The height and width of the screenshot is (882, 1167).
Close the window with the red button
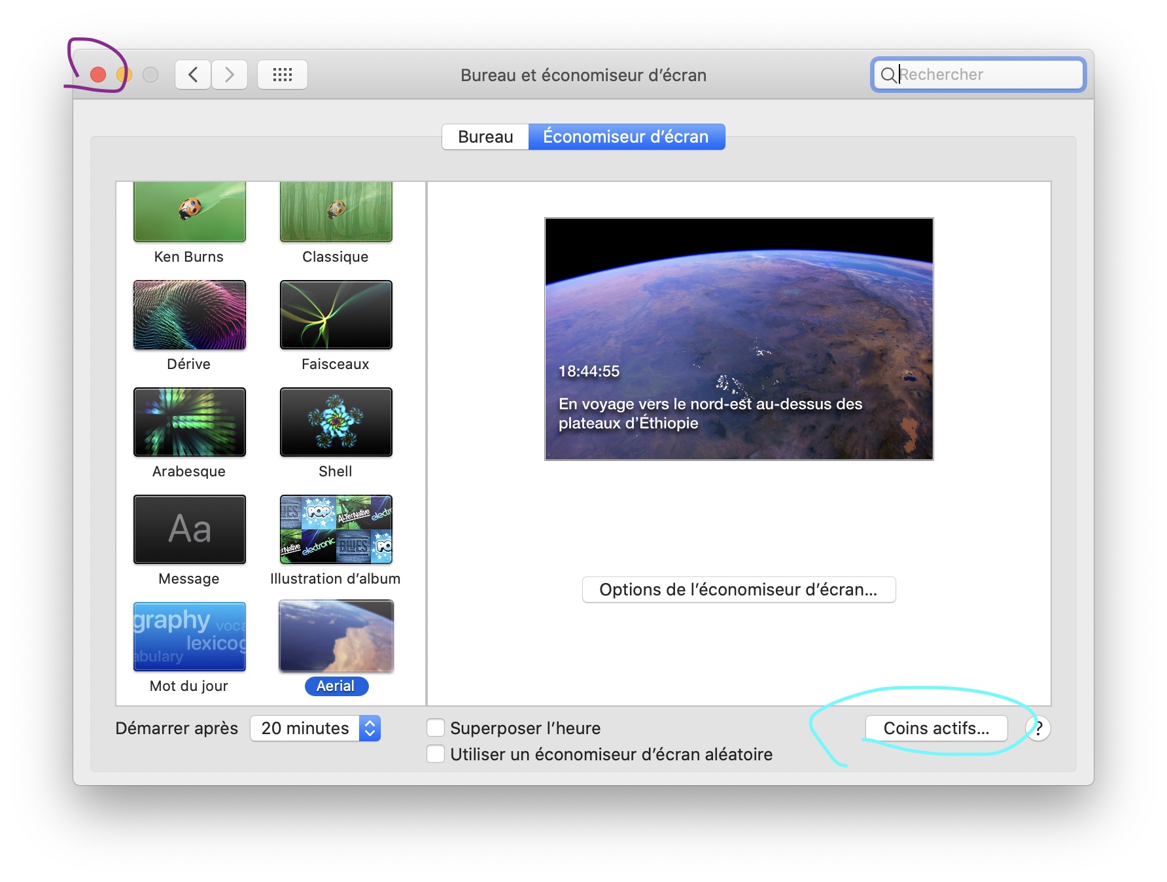point(98,75)
